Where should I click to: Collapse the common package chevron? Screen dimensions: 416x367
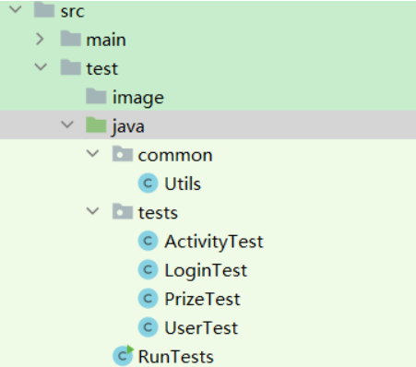93,153
